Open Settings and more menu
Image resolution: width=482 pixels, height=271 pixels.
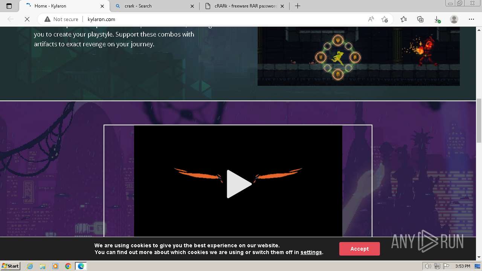coord(471,19)
